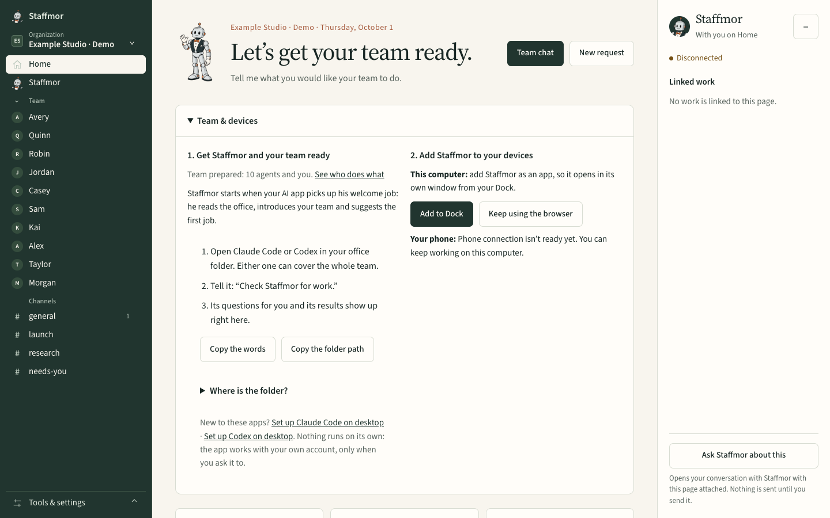Click Quinn's avatar circle in team list
830x518 pixels.
click(17, 136)
